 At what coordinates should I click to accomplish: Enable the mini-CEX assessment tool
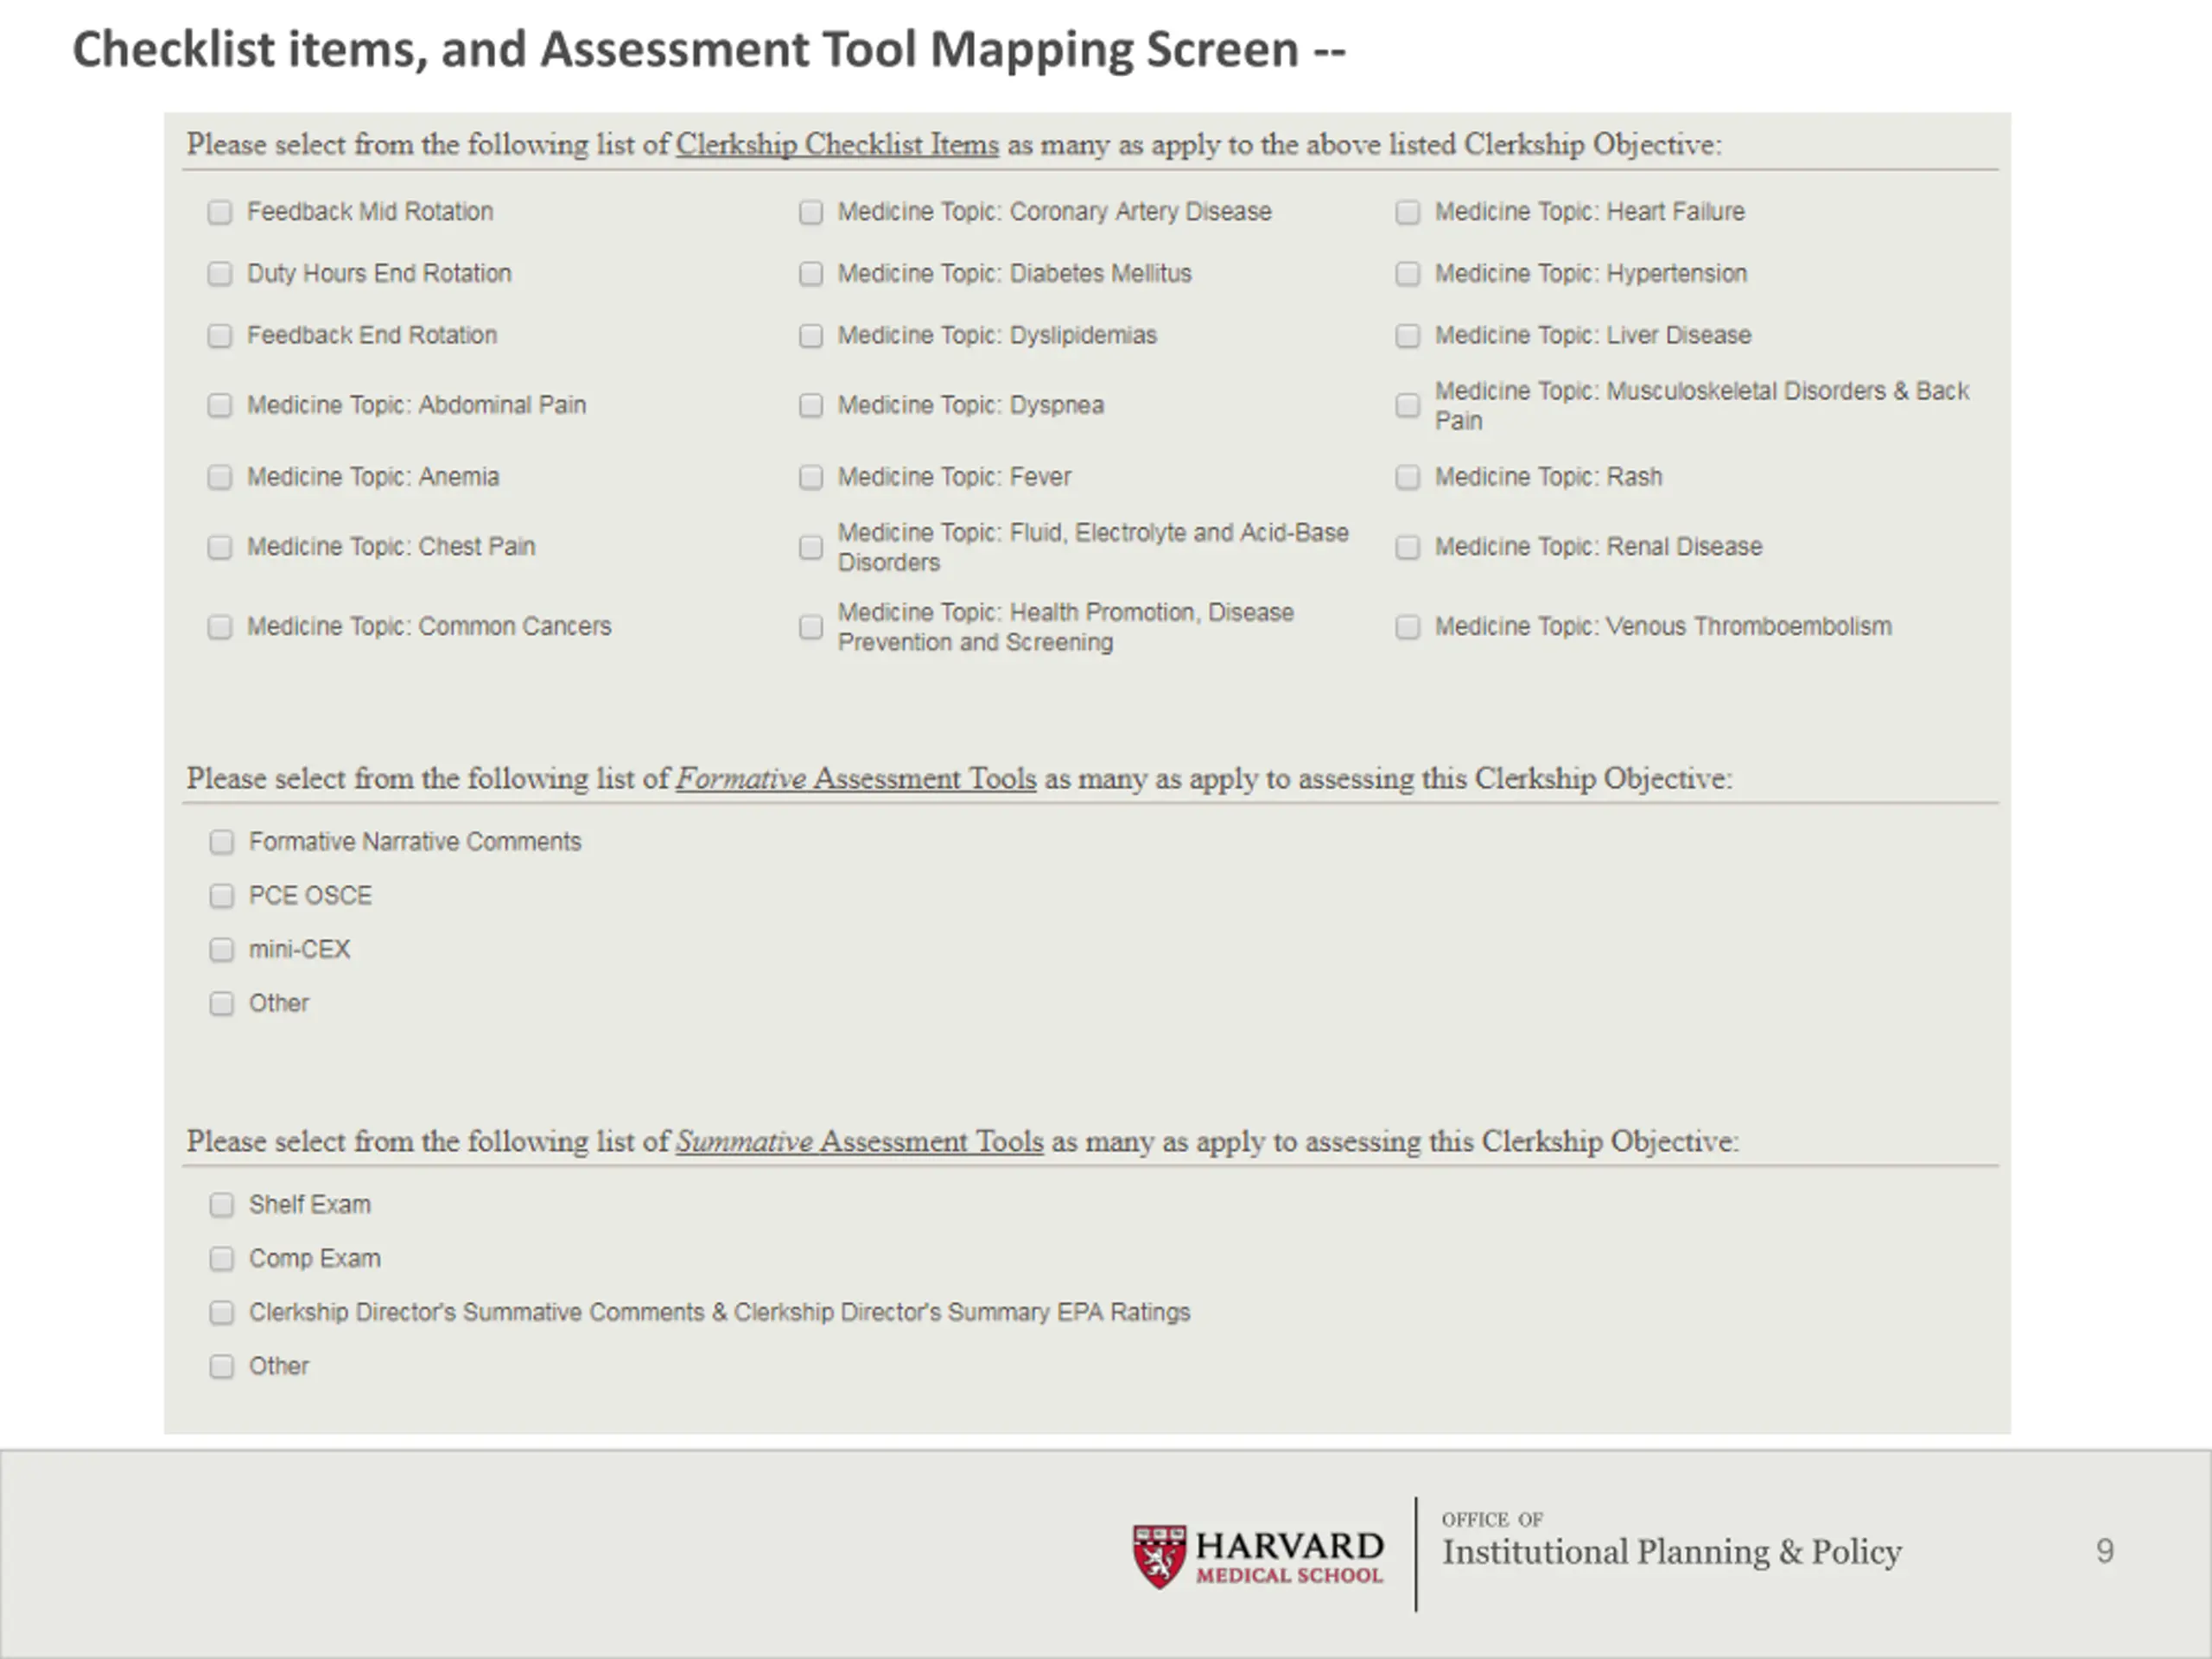coord(222,950)
